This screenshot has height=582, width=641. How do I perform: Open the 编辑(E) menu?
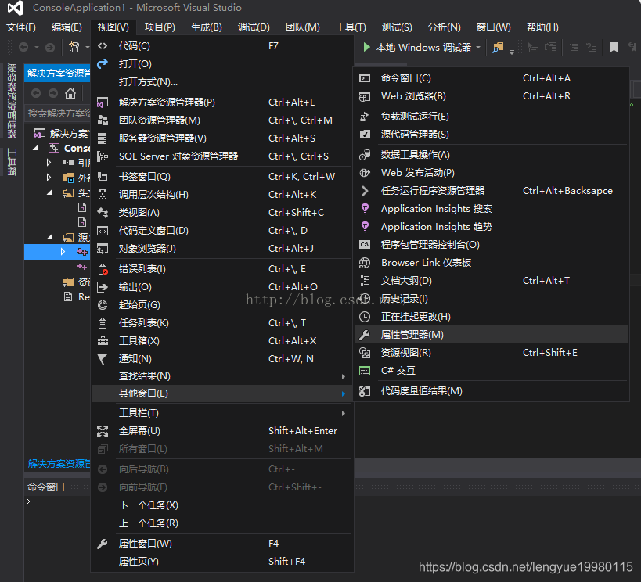pos(67,27)
